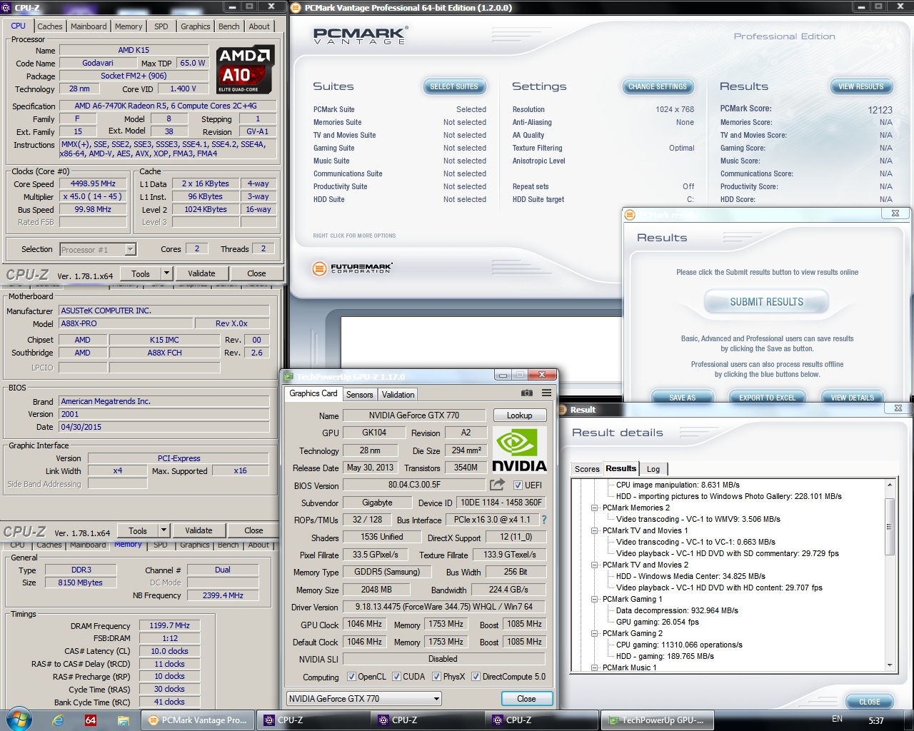
Task: Toggle the UEFI checkbox in GPU-Z
Action: [x=518, y=485]
